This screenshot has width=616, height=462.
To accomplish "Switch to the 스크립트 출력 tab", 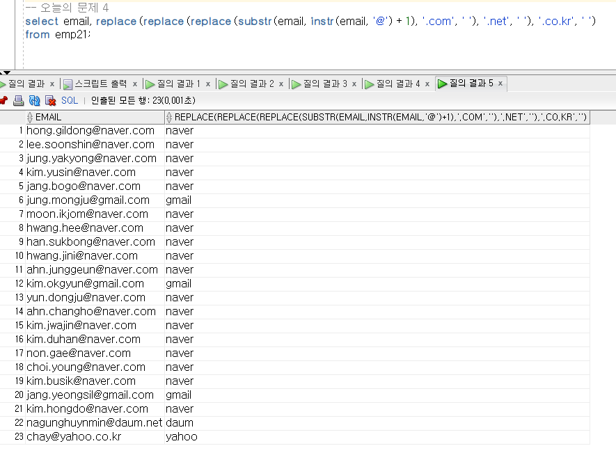I will [100, 83].
